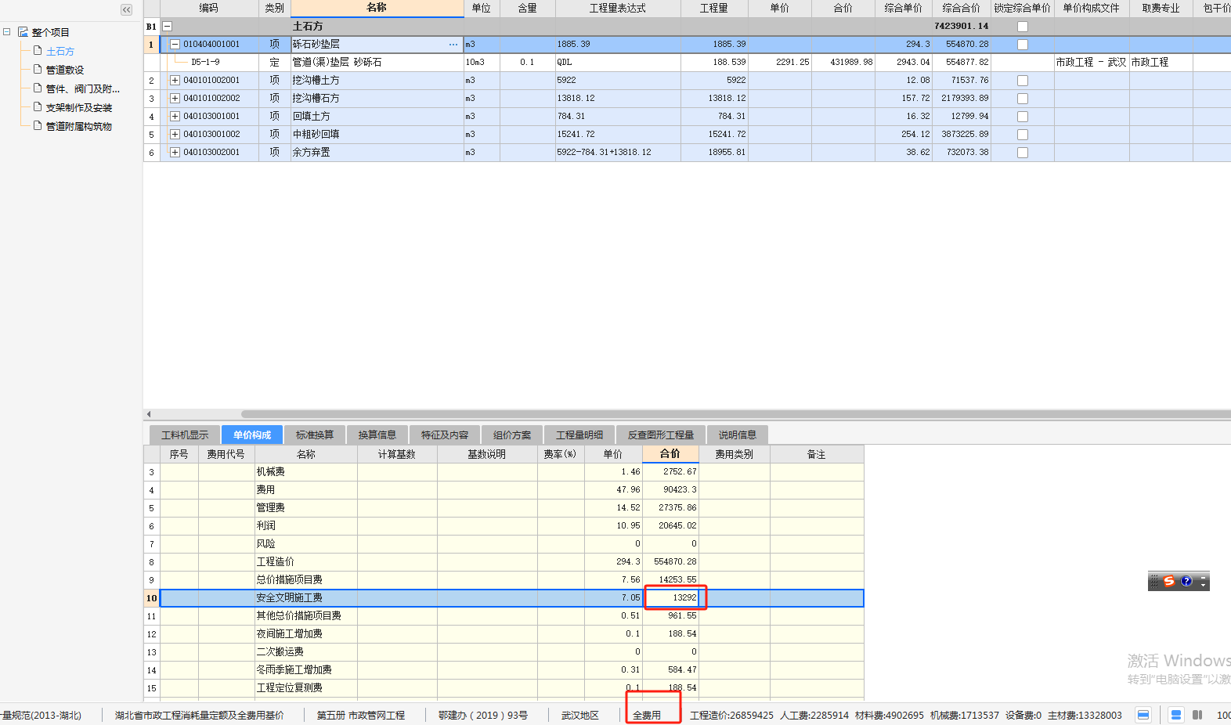Switch to left-right split layout icon
Viewport: 1231px width, 725px height.
1197,715
